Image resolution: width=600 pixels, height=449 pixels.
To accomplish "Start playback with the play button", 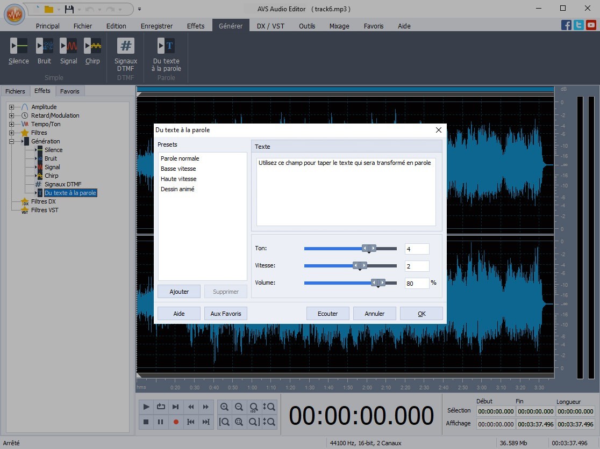I will pyautogui.click(x=146, y=407).
